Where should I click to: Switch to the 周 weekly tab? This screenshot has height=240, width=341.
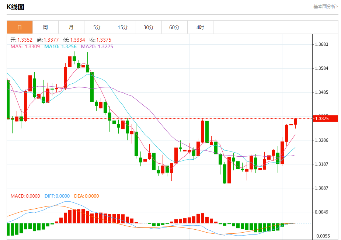click(45, 27)
